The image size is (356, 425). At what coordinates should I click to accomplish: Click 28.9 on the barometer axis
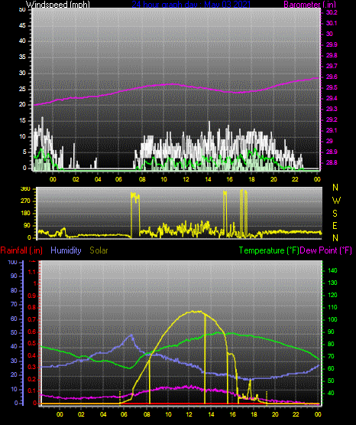coord(332,152)
